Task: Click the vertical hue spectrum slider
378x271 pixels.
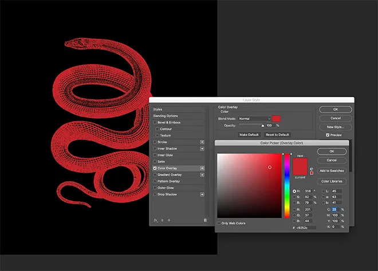Action: 287,186
